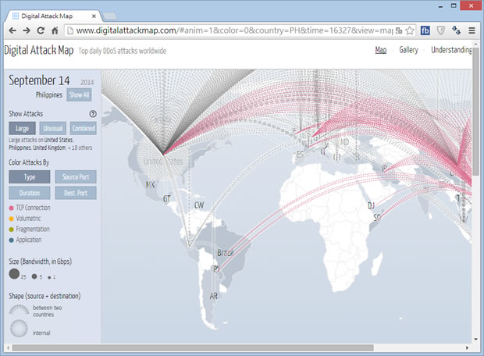Open the shield extension icon
The height and width of the screenshot is (356, 484).
pos(440,30)
